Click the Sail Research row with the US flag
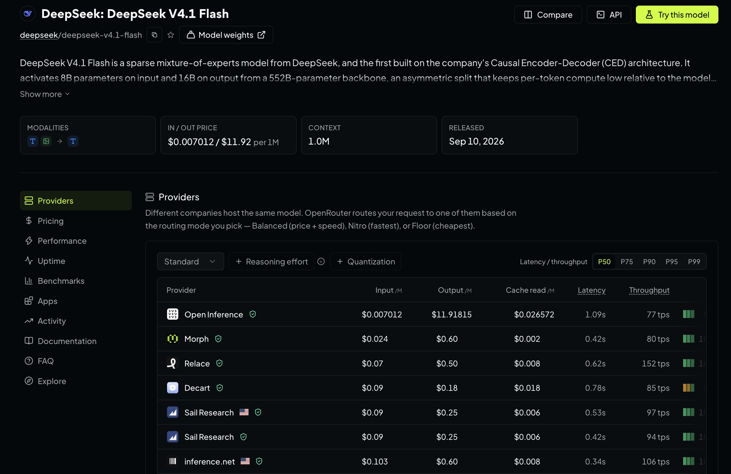 pyautogui.click(x=432, y=412)
